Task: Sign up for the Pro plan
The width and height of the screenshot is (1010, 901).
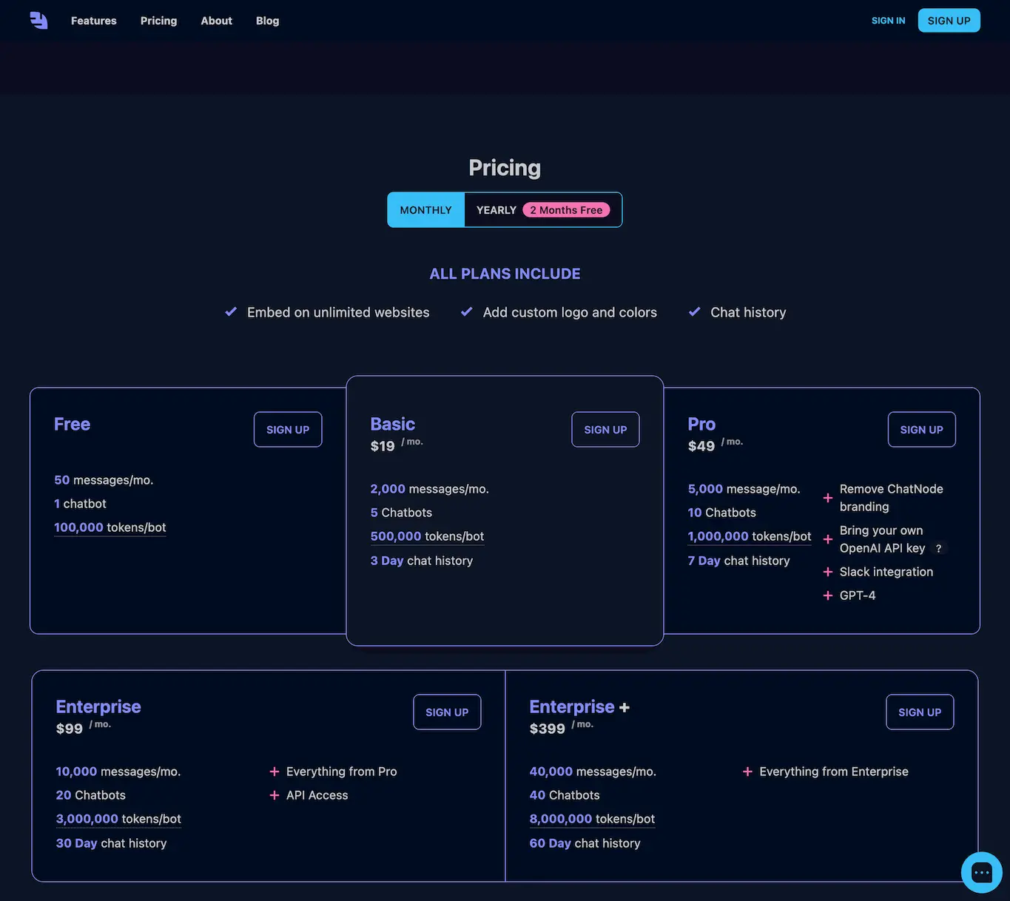Action: [x=921, y=429]
